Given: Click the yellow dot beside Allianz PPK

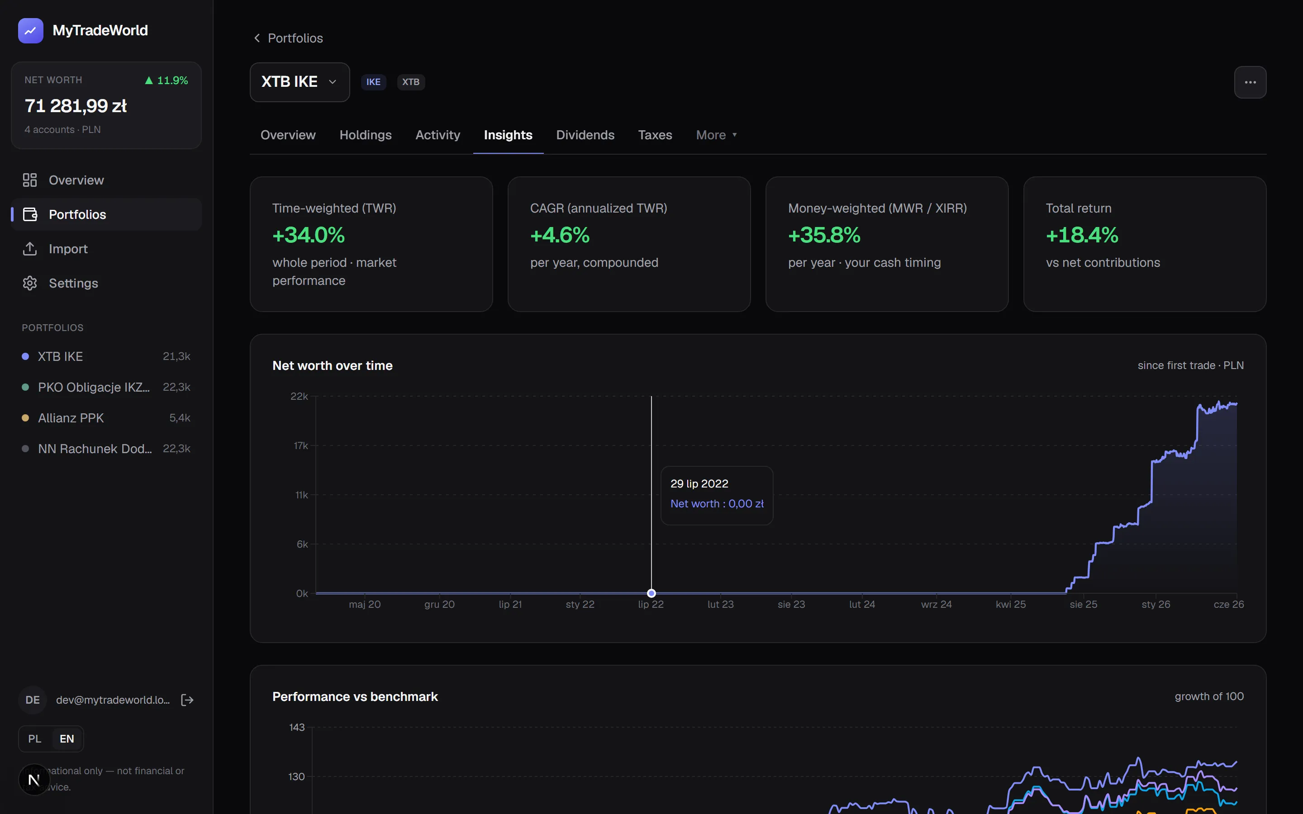Looking at the screenshot, I should point(25,418).
